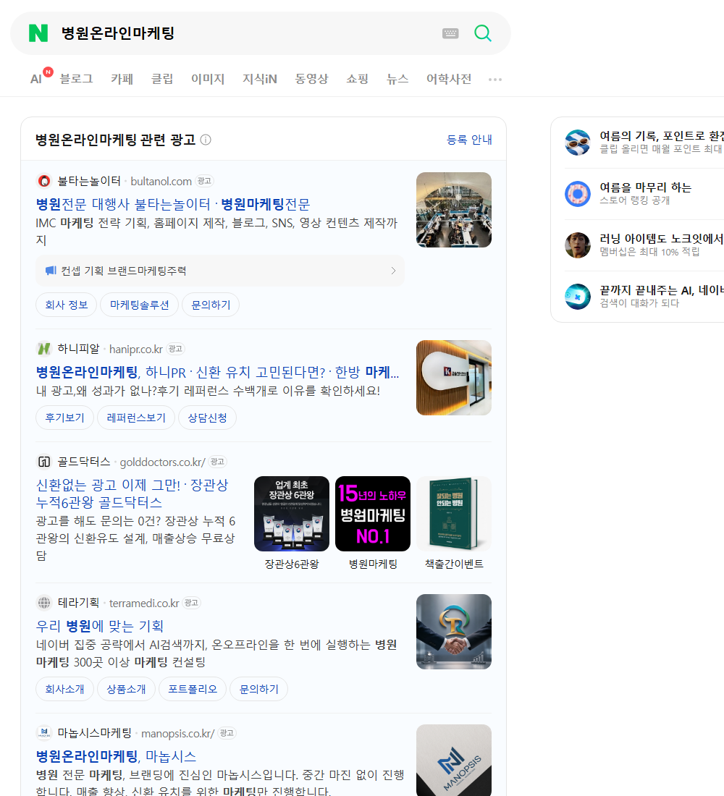724x796 pixels.
Task: Click the 레퍼런스보기 button
Action: 135,418
